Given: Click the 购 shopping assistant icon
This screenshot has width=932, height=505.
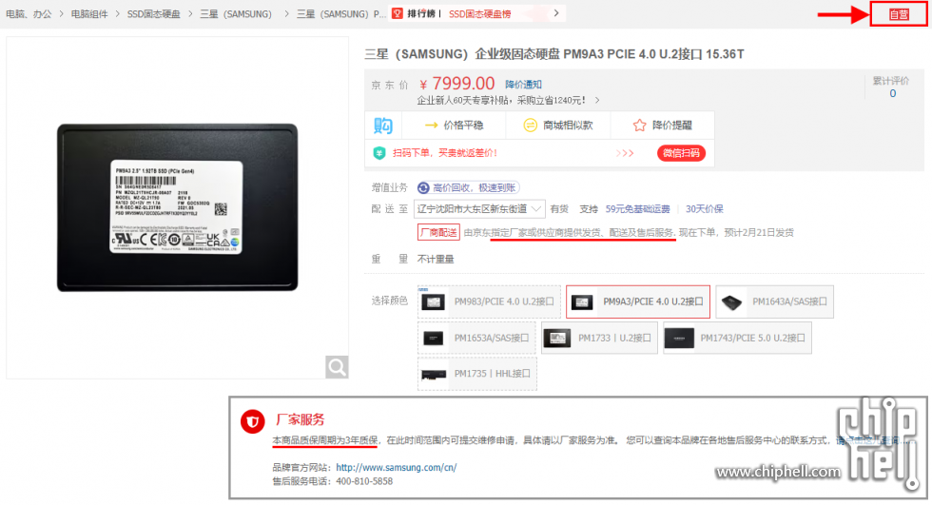Looking at the screenshot, I should point(382,126).
